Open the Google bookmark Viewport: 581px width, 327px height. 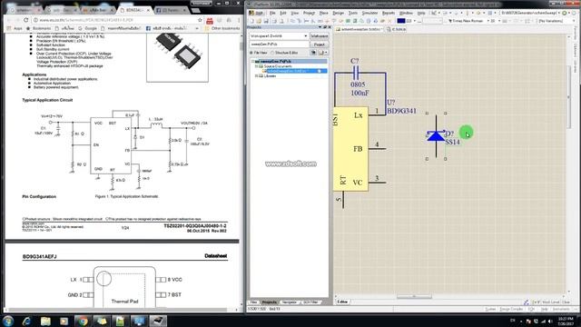point(87,28)
